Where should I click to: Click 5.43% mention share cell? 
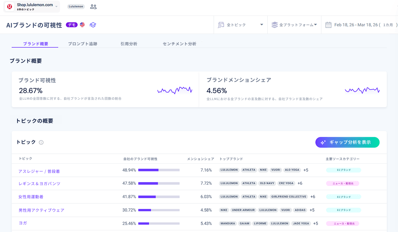(206, 224)
